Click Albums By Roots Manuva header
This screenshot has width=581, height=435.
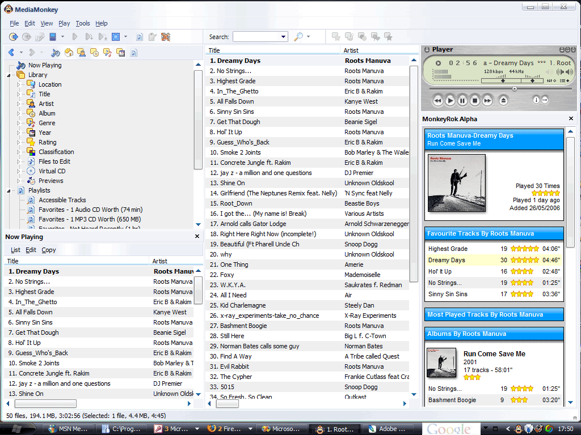click(494, 334)
